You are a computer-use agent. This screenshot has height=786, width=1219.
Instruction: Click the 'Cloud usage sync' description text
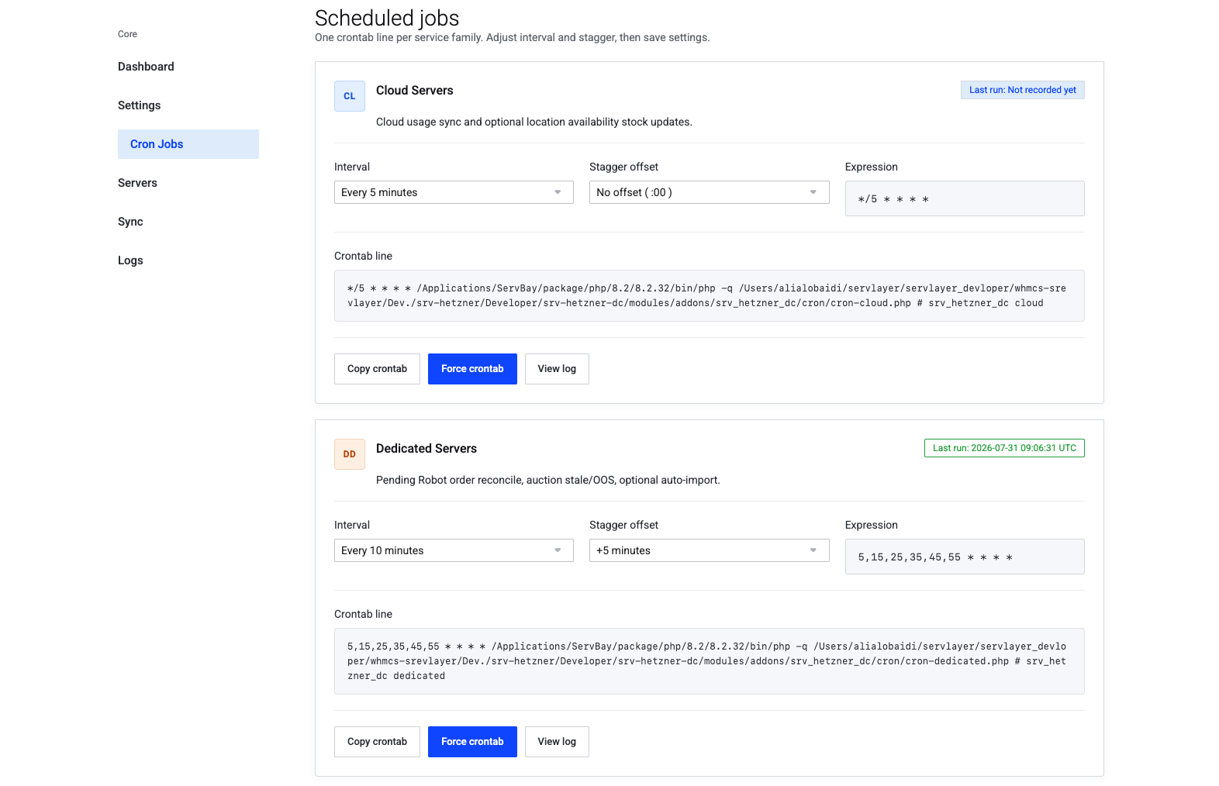pos(534,122)
